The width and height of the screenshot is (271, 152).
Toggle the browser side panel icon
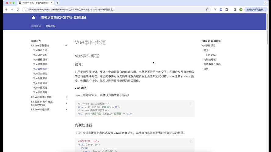point(235,9)
